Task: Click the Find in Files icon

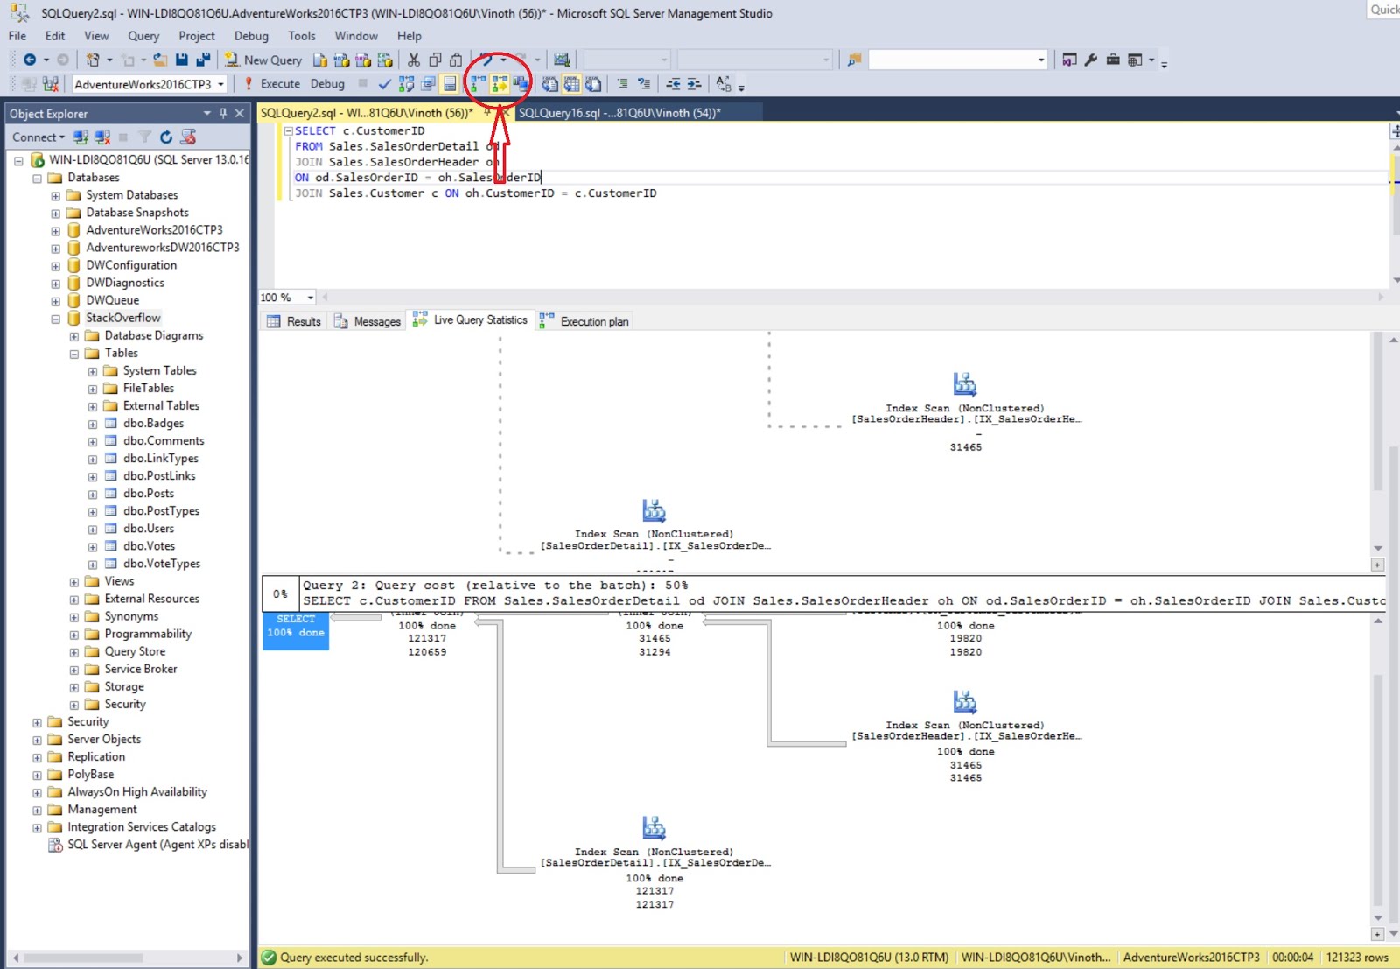Action: [854, 60]
